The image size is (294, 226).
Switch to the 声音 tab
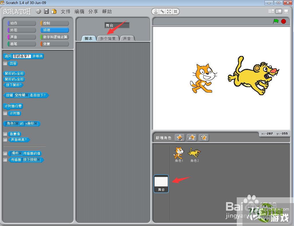tap(127, 38)
